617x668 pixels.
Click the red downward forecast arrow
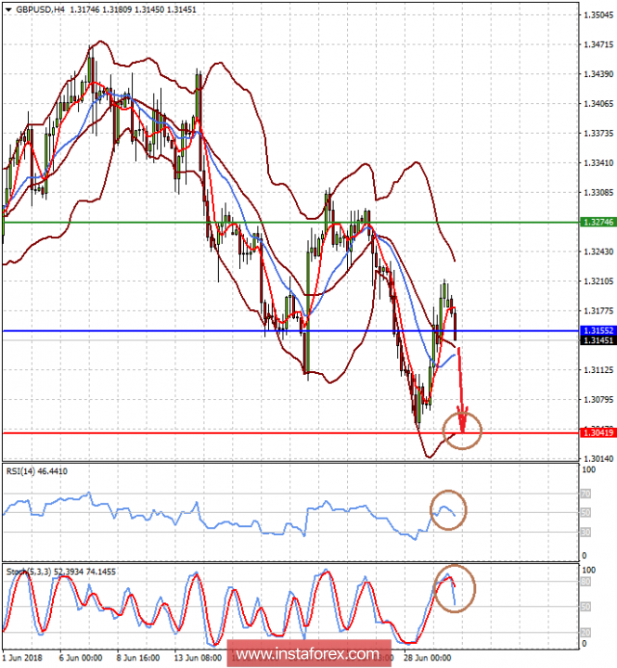coord(461,390)
